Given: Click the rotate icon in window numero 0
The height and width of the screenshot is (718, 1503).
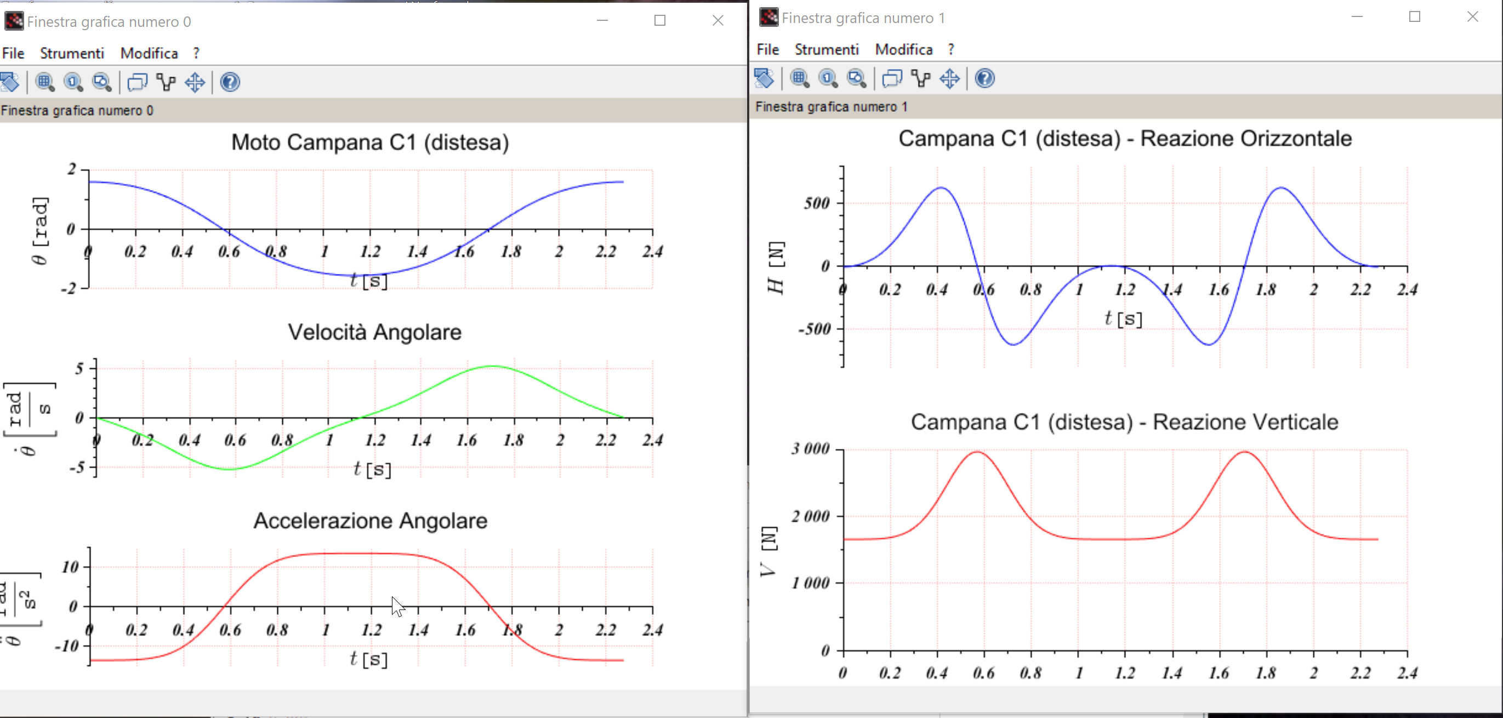Looking at the screenshot, I should click(x=10, y=82).
